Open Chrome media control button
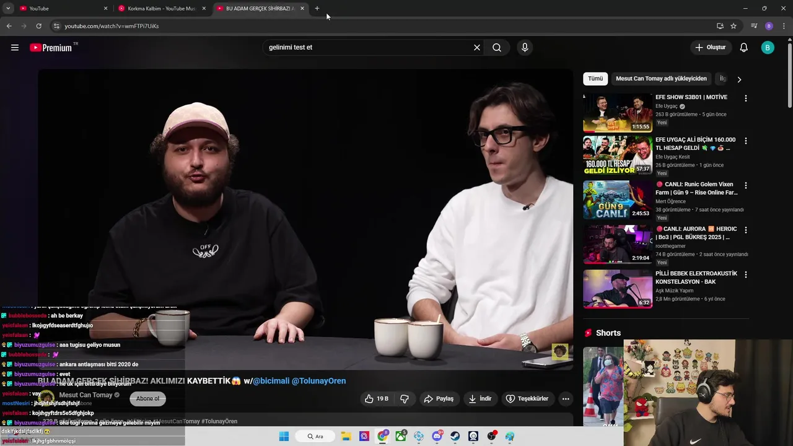The width and height of the screenshot is (793, 446). point(754,26)
